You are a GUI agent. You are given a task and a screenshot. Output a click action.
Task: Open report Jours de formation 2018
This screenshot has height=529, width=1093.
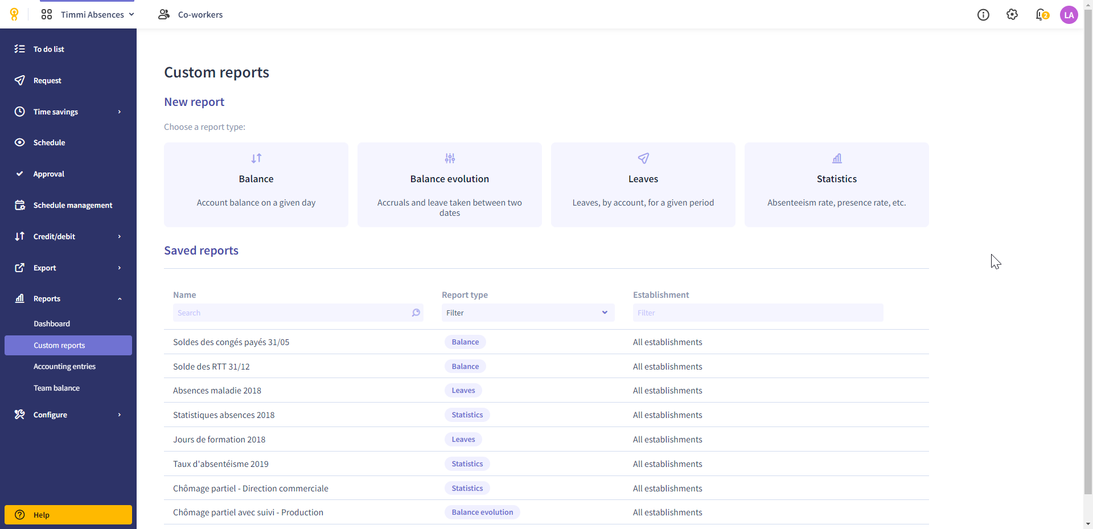546,440
